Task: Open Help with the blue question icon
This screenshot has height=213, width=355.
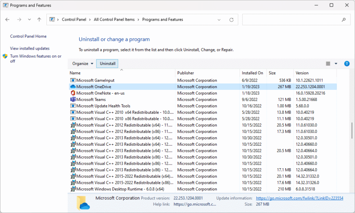Action: pyautogui.click(x=347, y=64)
